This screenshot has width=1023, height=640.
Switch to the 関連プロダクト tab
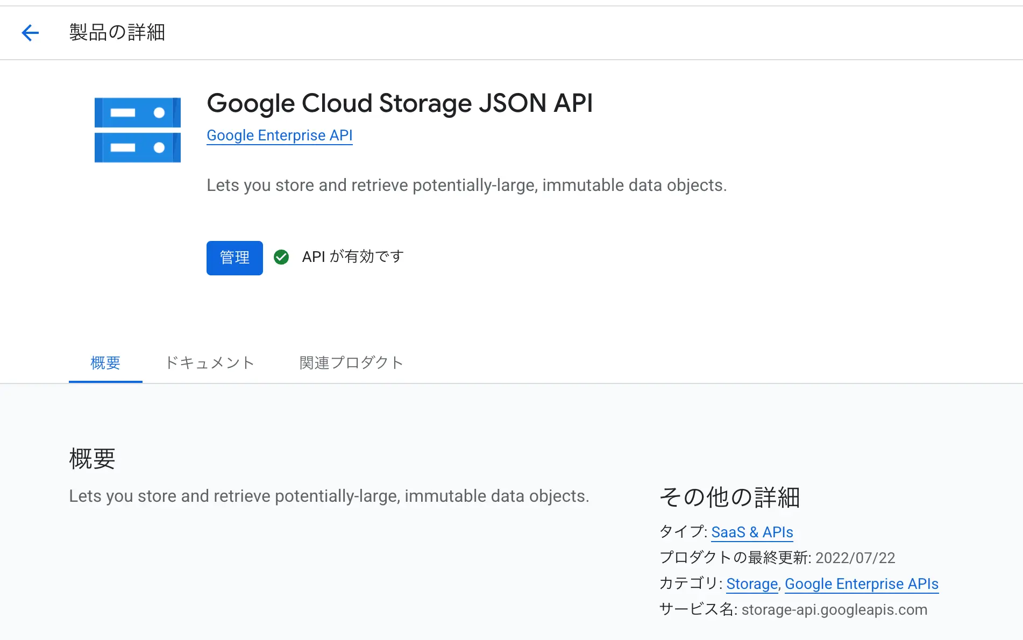click(x=351, y=363)
